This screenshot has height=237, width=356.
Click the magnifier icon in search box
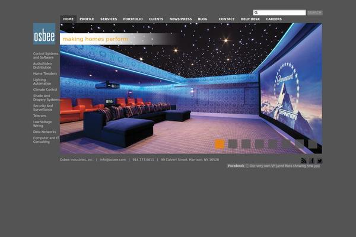point(256,12)
